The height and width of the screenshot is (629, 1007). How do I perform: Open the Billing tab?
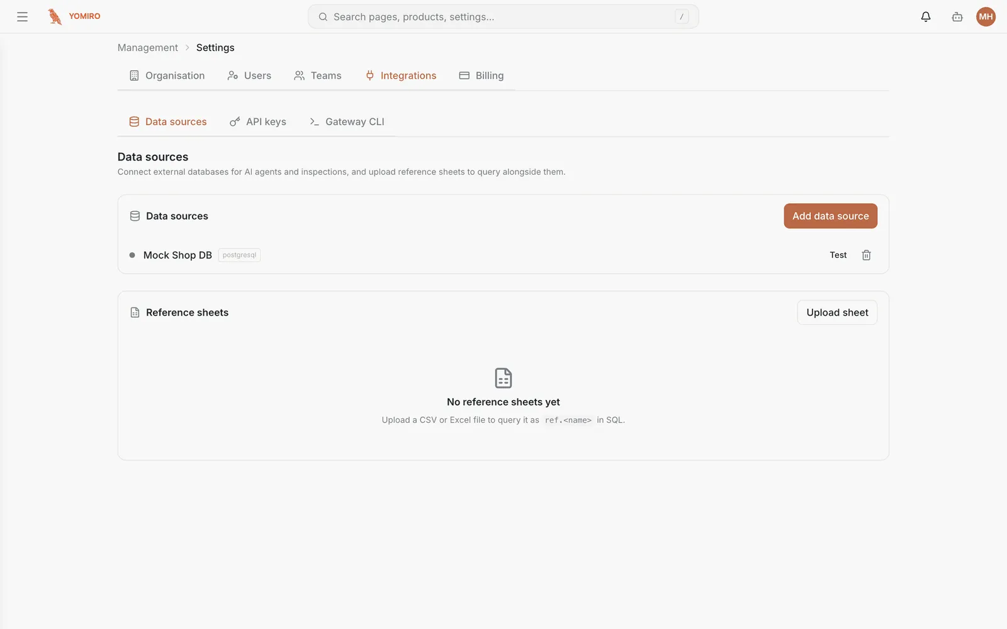pos(481,75)
